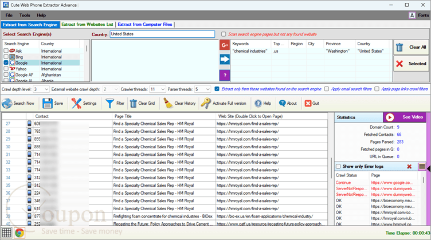
Task: Switch to Extract from Computer Files tab
Action: [145, 25]
